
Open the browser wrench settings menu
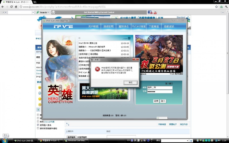(226, 7)
